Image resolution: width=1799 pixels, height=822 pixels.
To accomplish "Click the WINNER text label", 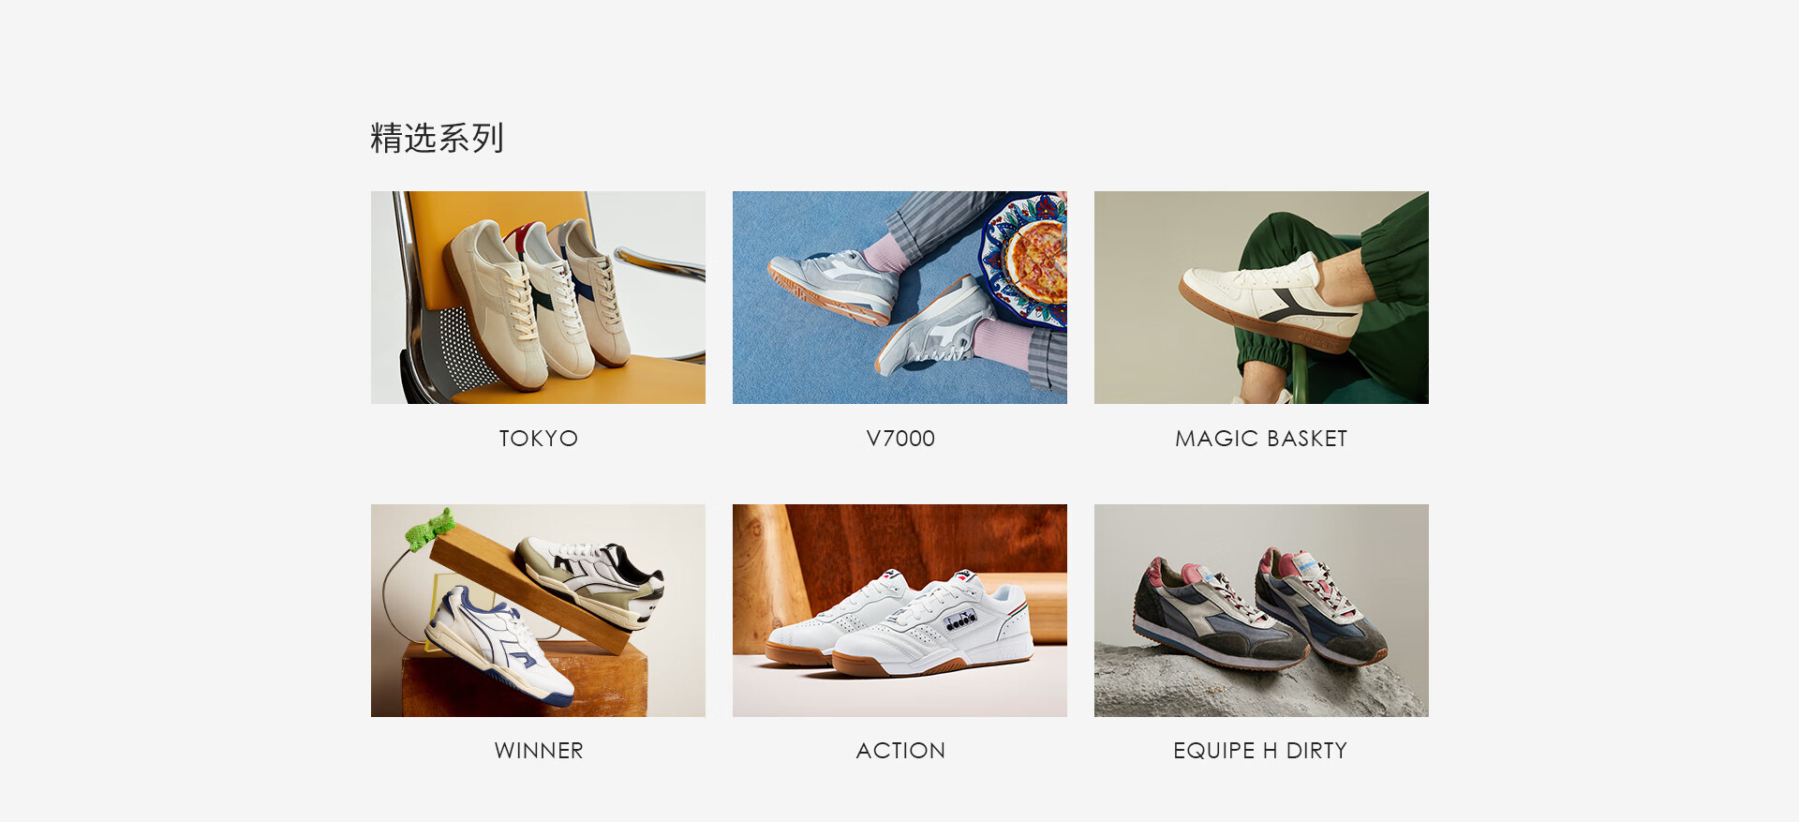I will (x=539, y=751).
